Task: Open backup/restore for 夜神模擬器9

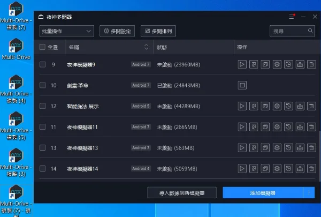Action: pos(288,64)
